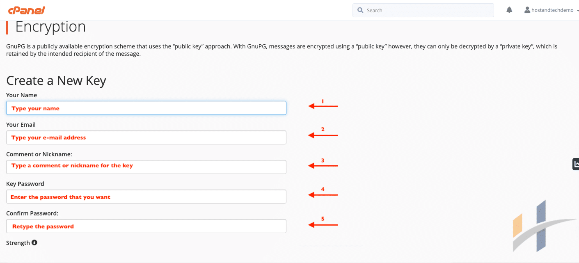Screen dimensions: 579x263
Task: Select the Your Email field
Action: (x=146, y=137)
